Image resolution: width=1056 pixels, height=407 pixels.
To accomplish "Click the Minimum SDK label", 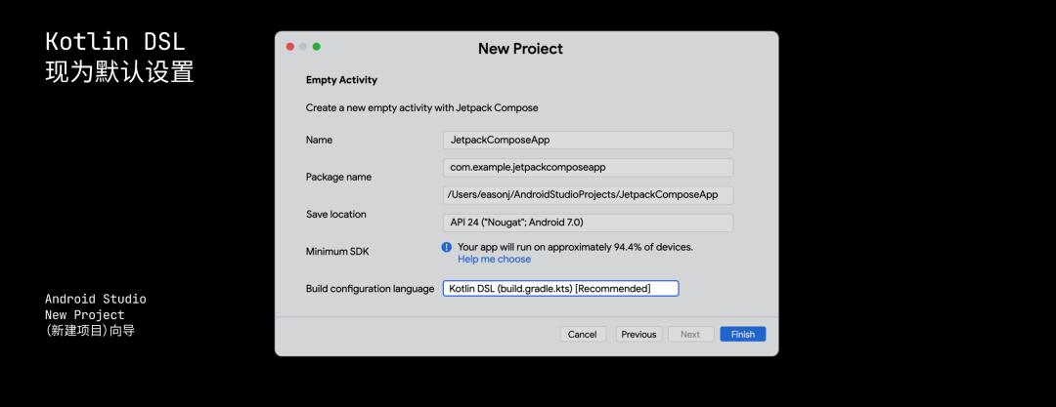I will tap(337, 252).
